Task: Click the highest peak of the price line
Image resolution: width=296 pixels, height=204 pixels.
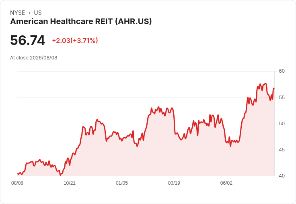Action: tap(265, 84)
